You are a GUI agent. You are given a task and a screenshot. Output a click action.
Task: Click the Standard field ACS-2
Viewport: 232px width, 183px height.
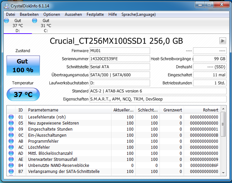[x=158, y=91]
